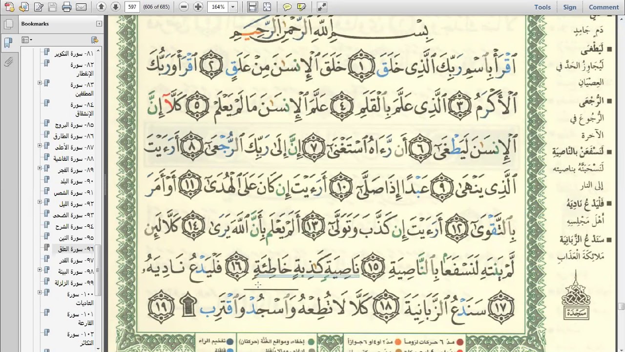
Task: Expand bookmark ٨٣ سورة المطففين
Action: pyautogui.click(x=40, y=83)
